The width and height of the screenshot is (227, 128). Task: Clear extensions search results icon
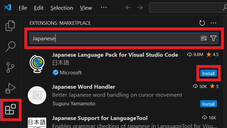(204, 38)
